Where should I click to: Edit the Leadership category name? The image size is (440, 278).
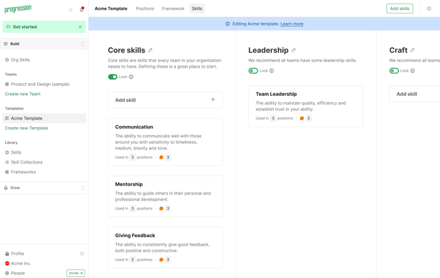(x=294, y=50)
